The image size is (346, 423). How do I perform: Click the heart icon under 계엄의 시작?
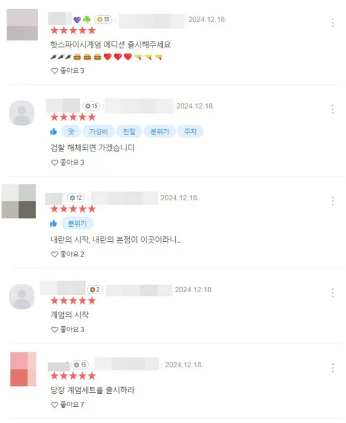(x=55, y=329)
